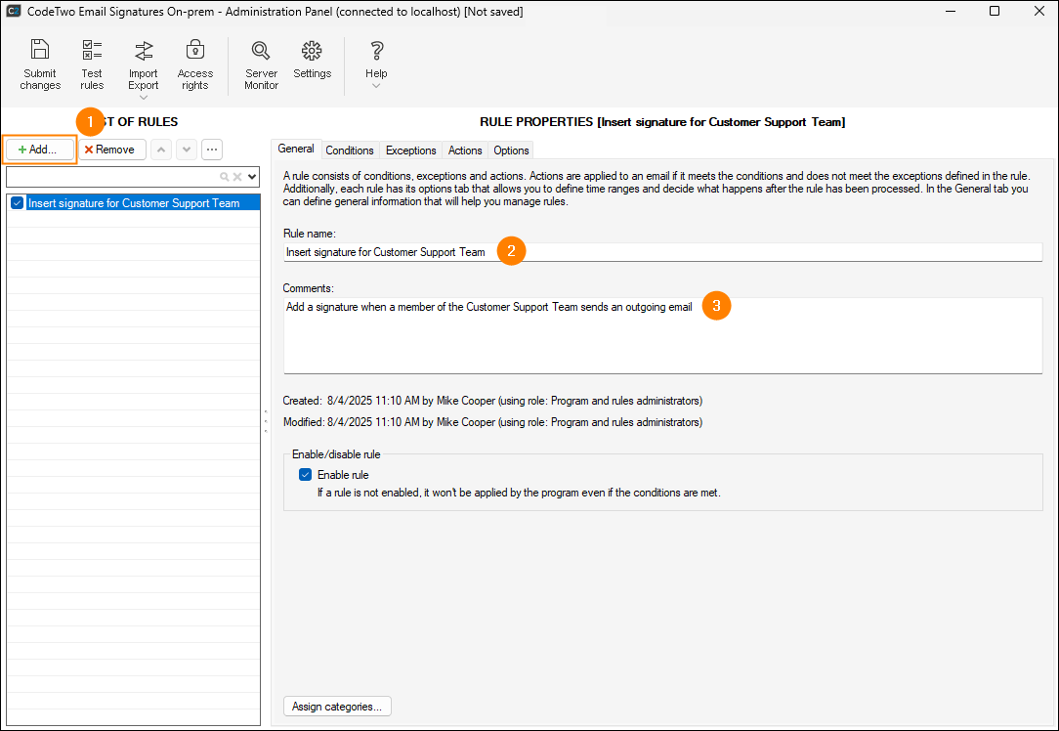This screenshot has width=1059, height=731.
Task: Click the Add rule button
Action: 39,150
